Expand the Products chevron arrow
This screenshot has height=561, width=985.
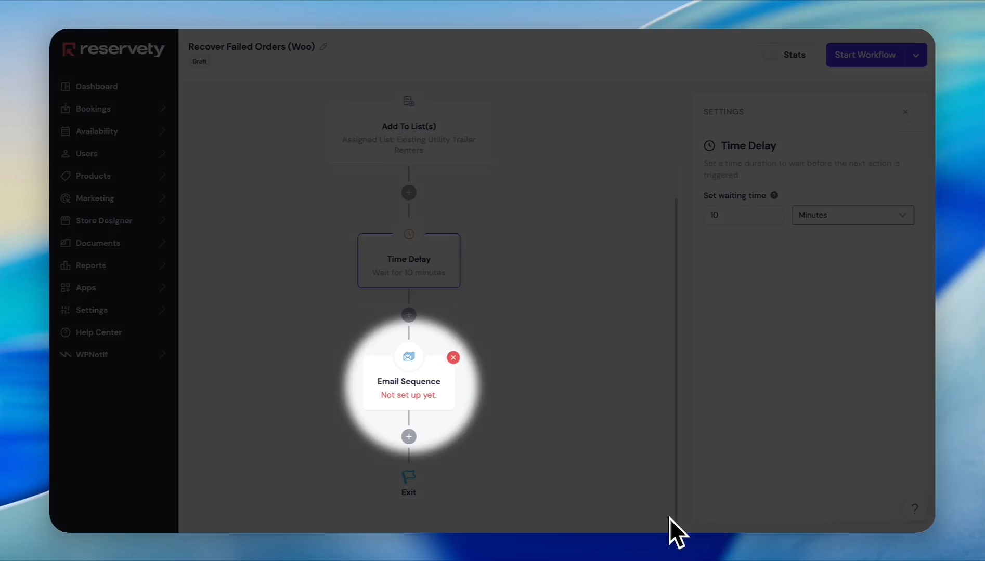(x=162, y=176)
